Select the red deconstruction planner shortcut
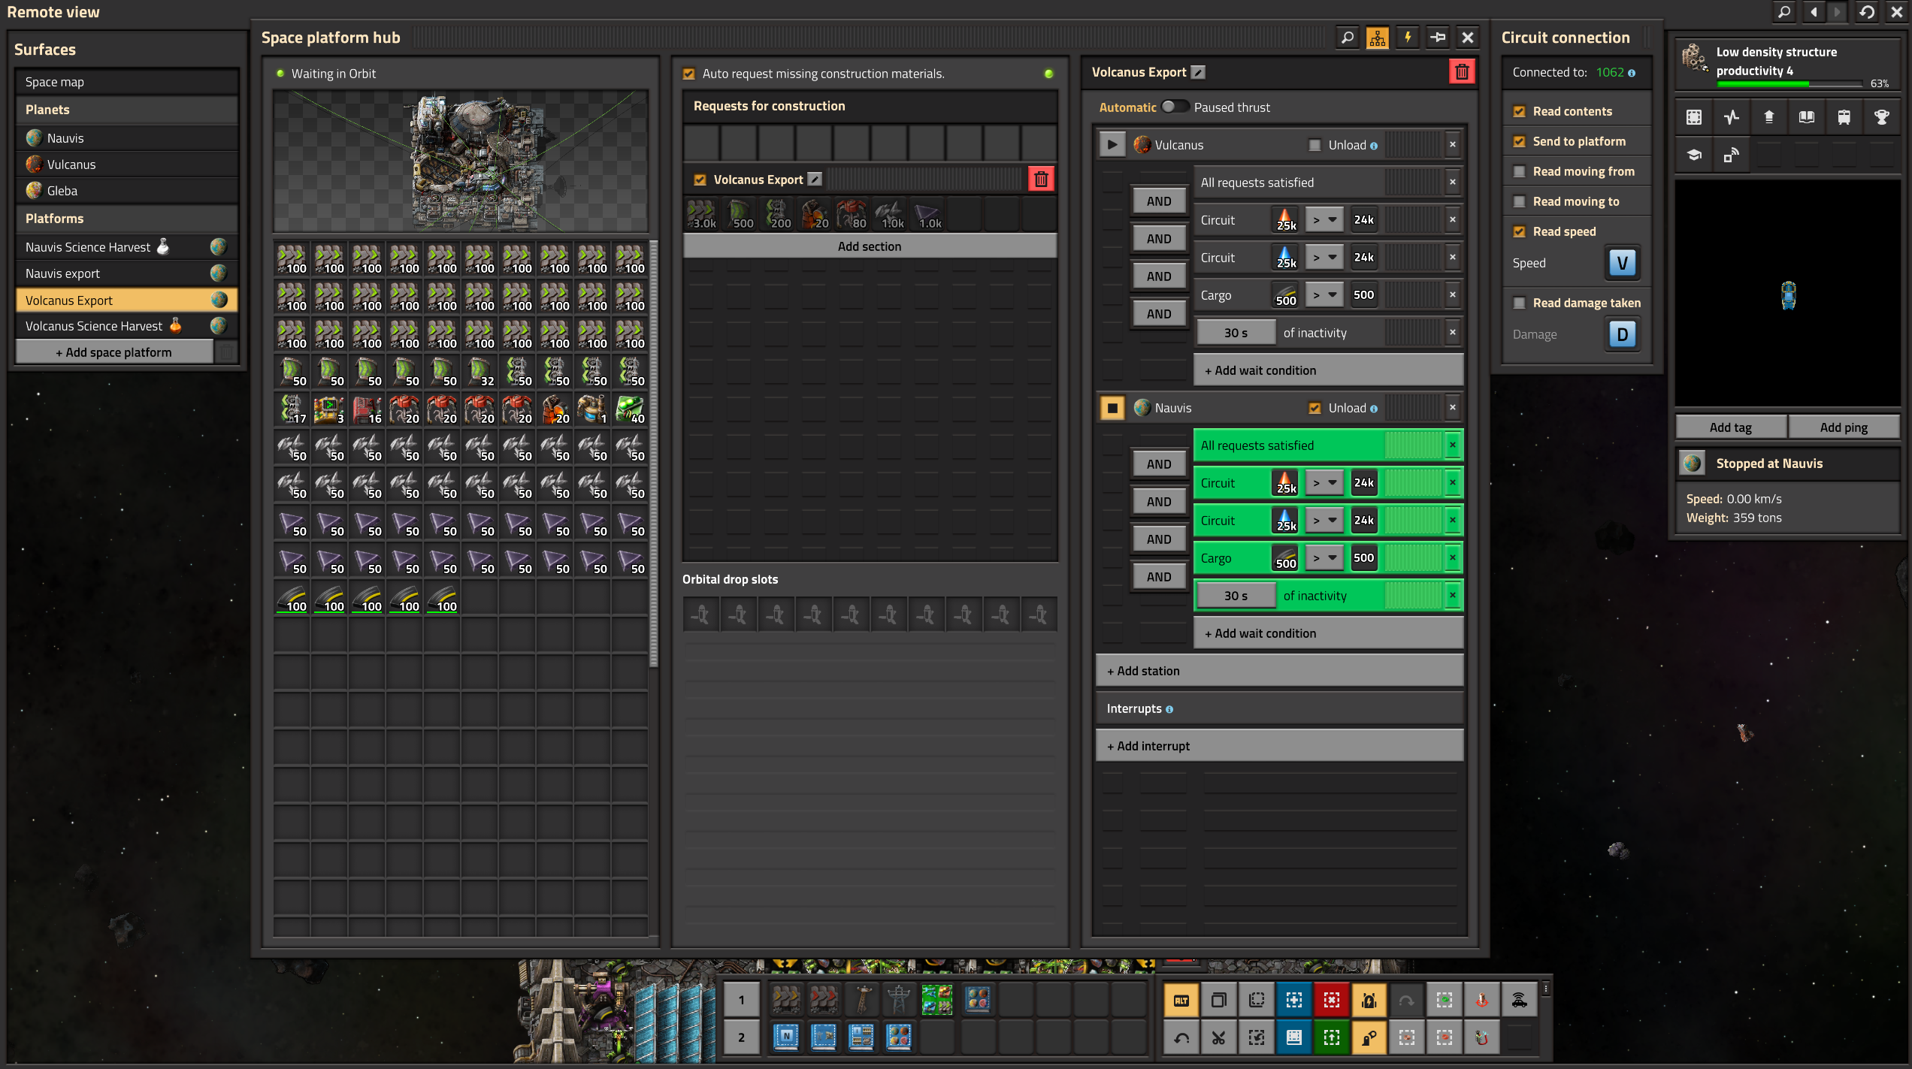Viewport: 1912px width, 1069px height. [1332, 1000]
